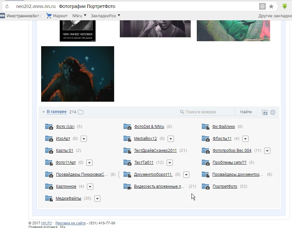
Task: Open the Реклама на сайте footer link
Action: 70,223
